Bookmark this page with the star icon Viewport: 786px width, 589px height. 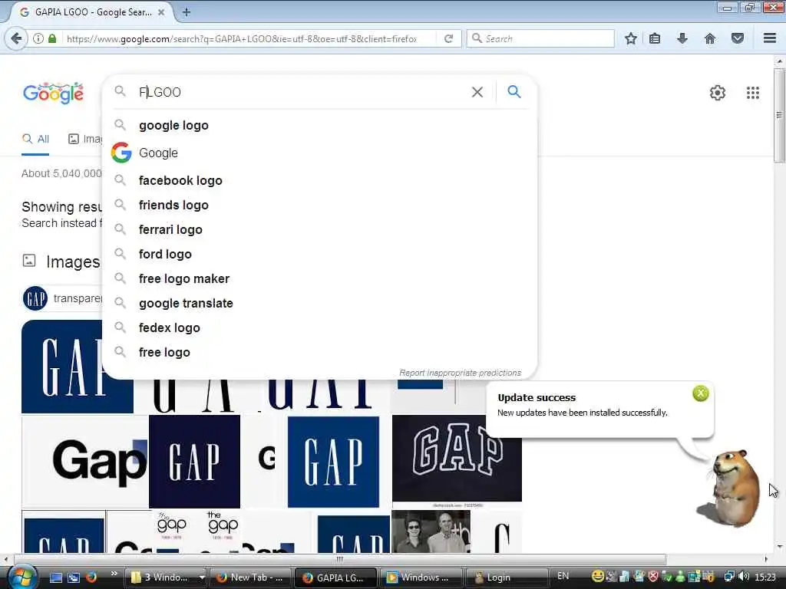click(631, 38)
